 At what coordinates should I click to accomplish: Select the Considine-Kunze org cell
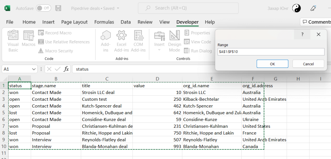pos(212,119)
